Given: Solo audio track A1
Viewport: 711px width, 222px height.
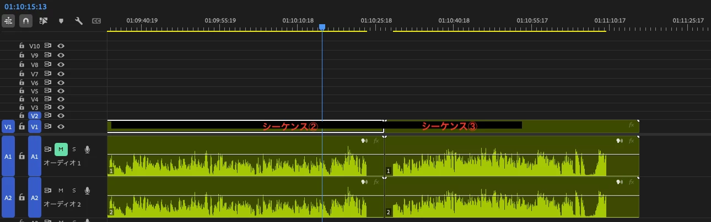Looking at the screenshot, I should [x=74, y=149].
